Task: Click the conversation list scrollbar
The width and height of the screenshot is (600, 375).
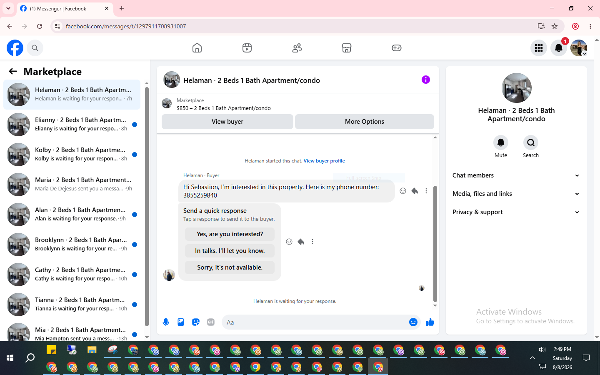Action: tap(147, 206)
